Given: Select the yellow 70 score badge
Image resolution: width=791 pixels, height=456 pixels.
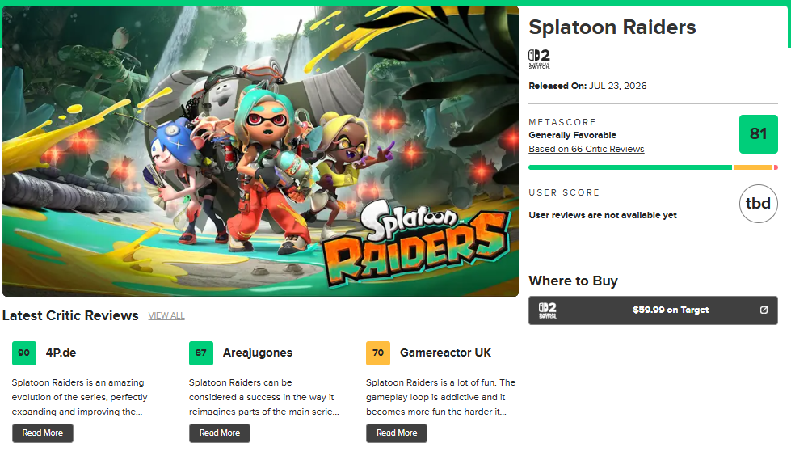Looking at the screenshot, I should pyautogui.click(x=378, y=353).
